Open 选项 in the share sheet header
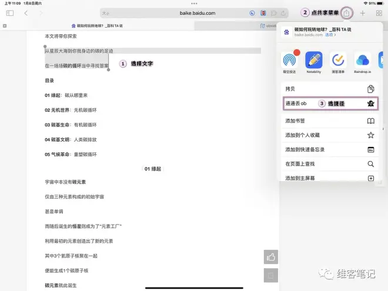This screenshot has height=291, width=388. coord(330,35)
